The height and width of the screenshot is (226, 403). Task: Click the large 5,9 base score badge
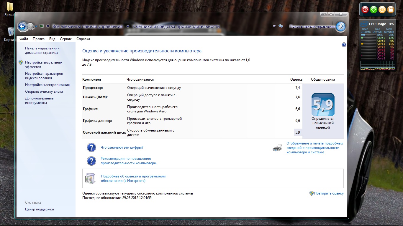[x=323, y=104]
